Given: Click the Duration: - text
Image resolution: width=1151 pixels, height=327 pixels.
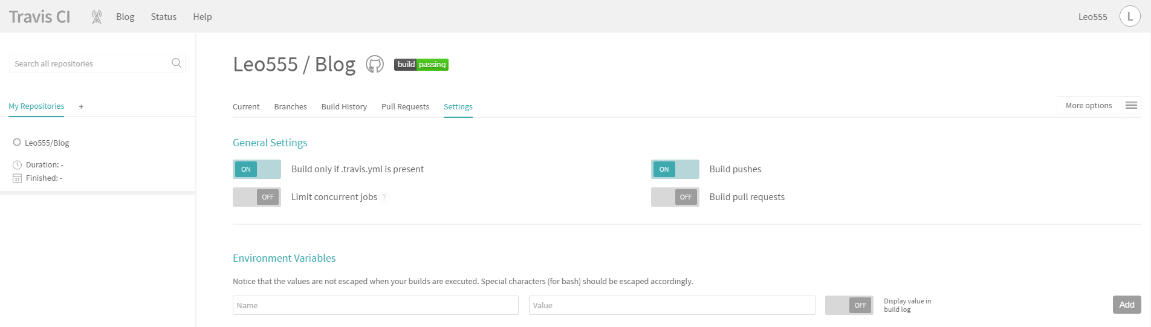Looking at the screenshot, I should coord(45,164).
